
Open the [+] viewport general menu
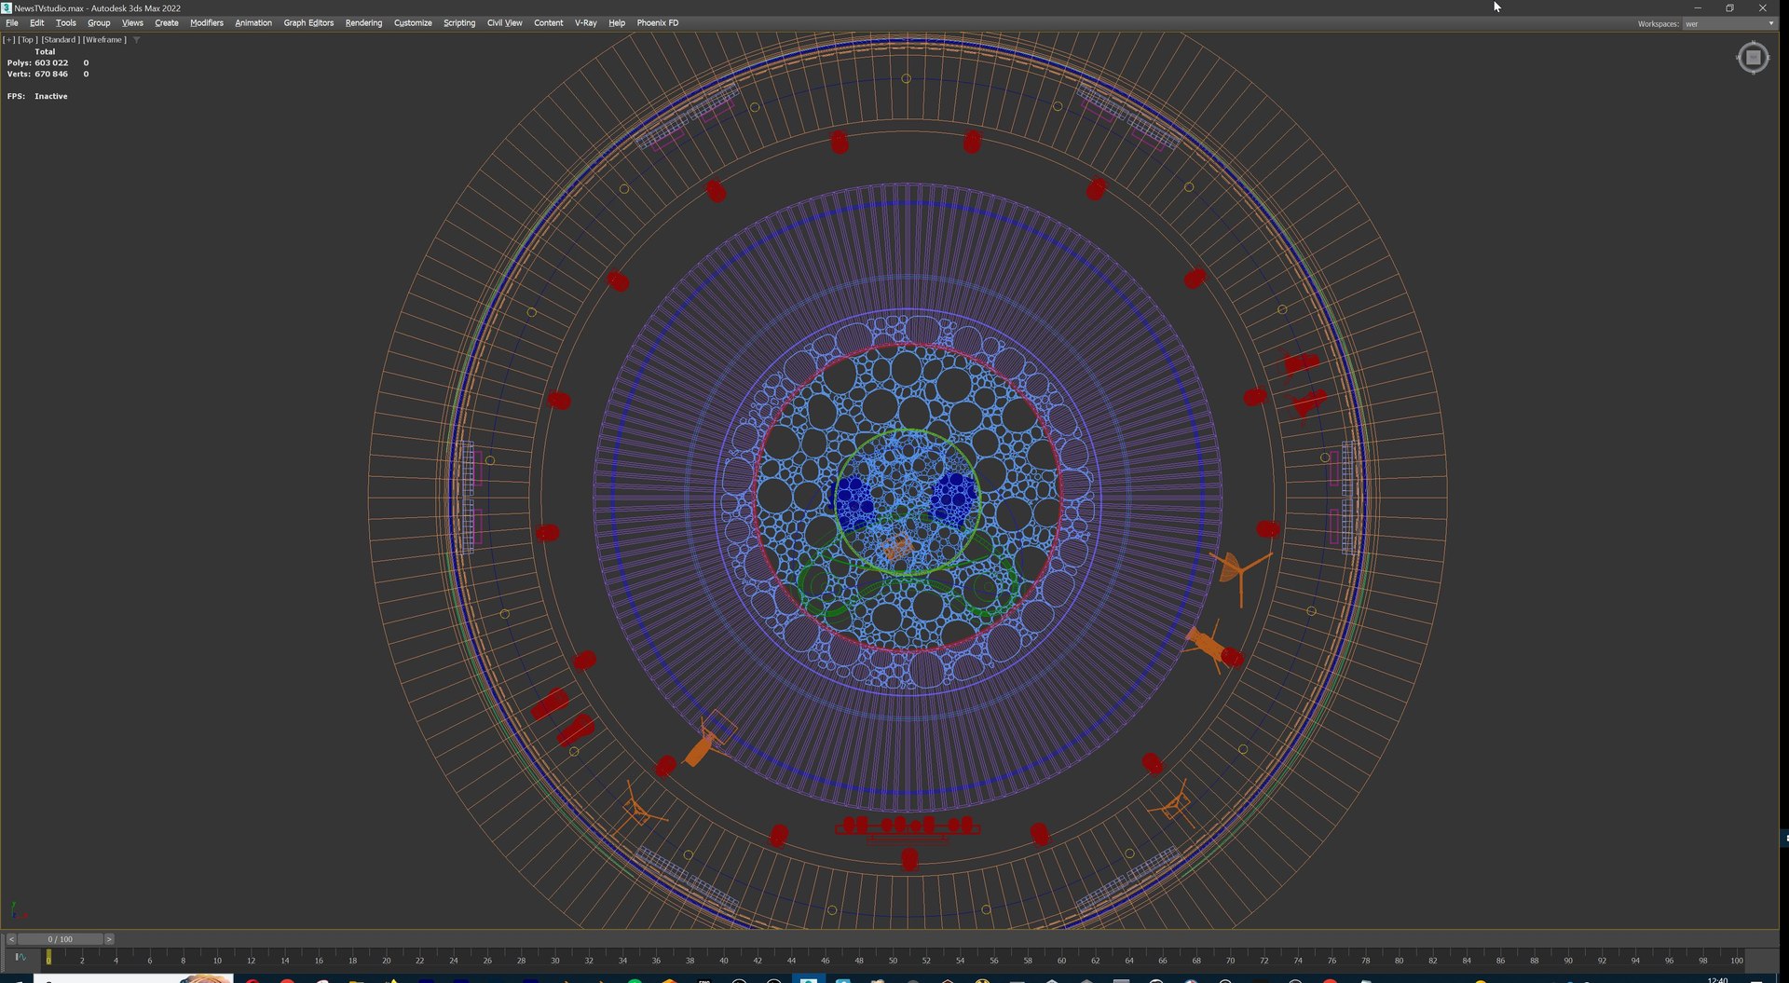point(9,40)
